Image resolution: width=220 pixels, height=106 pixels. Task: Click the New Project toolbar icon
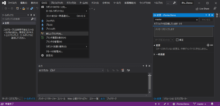(x=18, y=9)
